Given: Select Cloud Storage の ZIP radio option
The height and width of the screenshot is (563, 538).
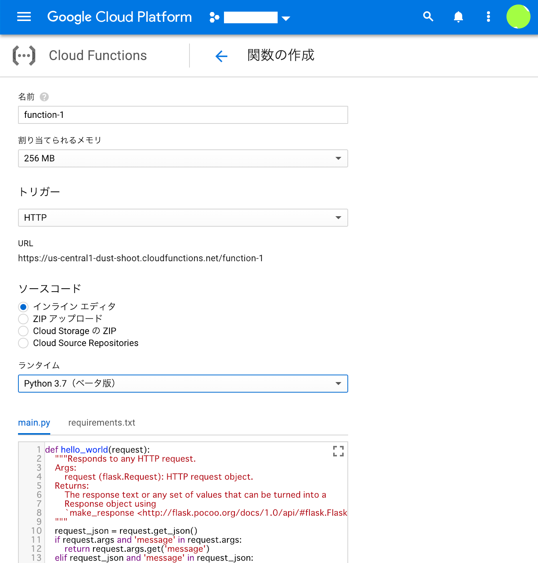Looking at the screenshot, I should tap(23, 331).
